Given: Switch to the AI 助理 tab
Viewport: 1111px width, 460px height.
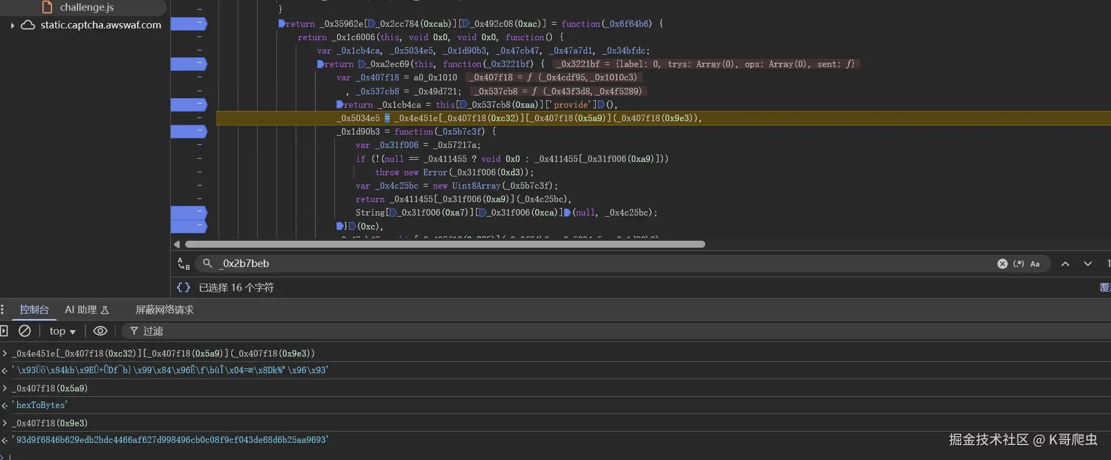Looking at the screenshot, I should click(x=86, y=309).
